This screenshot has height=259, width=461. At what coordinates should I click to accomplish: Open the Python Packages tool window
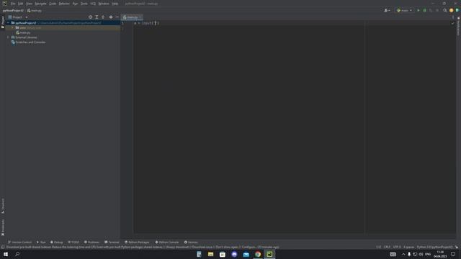[x=137, y=242]
